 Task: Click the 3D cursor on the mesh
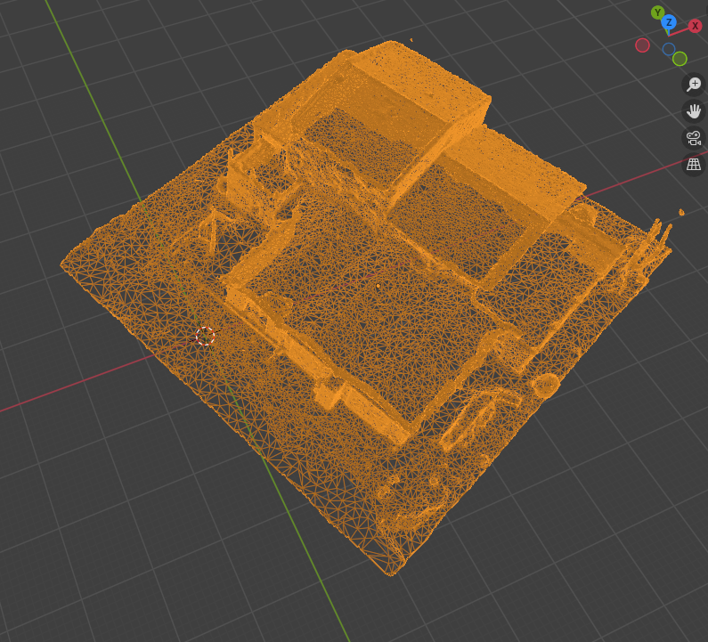pos(206,336)
